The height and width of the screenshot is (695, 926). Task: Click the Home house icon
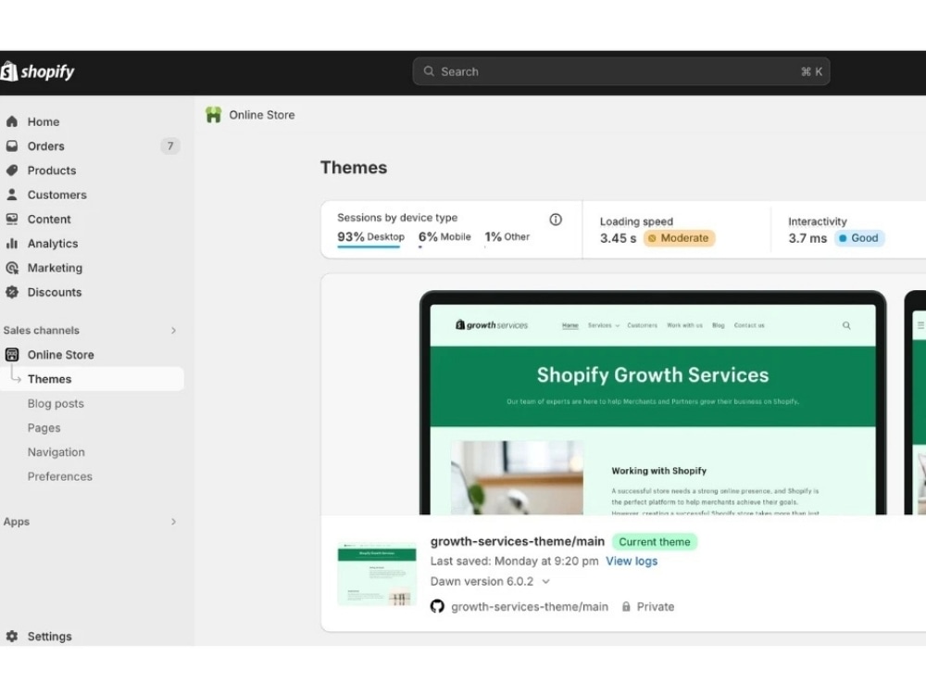12,121
